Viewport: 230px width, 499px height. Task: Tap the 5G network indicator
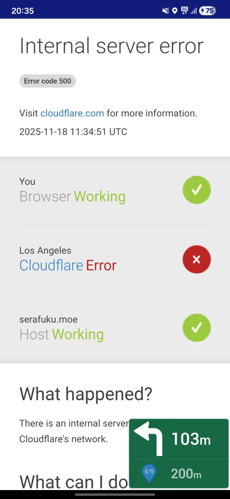point(184,11)
